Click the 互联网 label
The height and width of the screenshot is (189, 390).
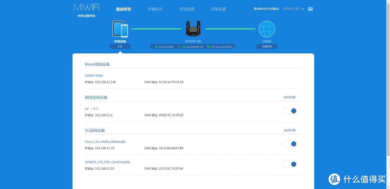pyautogui.click(x=266, y=41)
